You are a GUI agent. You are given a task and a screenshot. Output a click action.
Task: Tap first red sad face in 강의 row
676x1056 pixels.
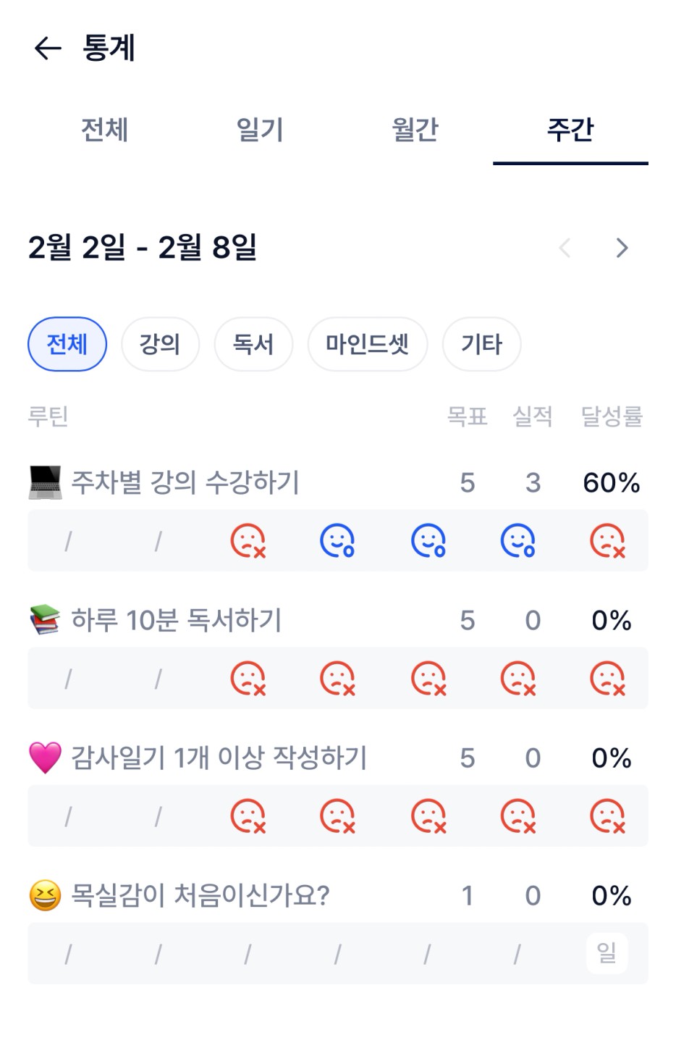point(248,541)
